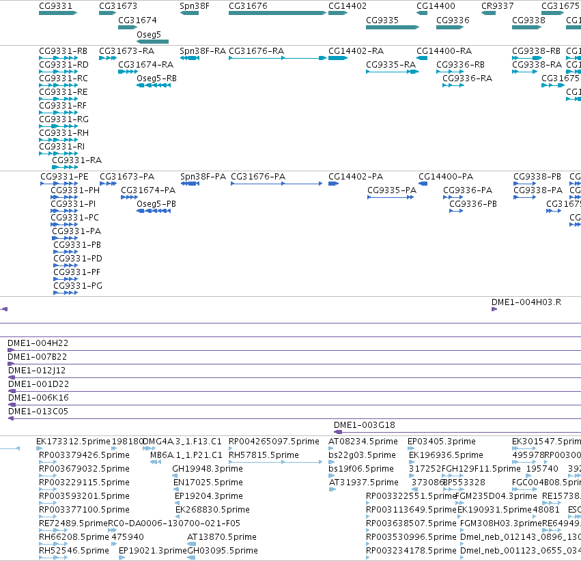Click the CG9336 gene label
Viewport: 581px width, 561px height.
coord(453,20)
